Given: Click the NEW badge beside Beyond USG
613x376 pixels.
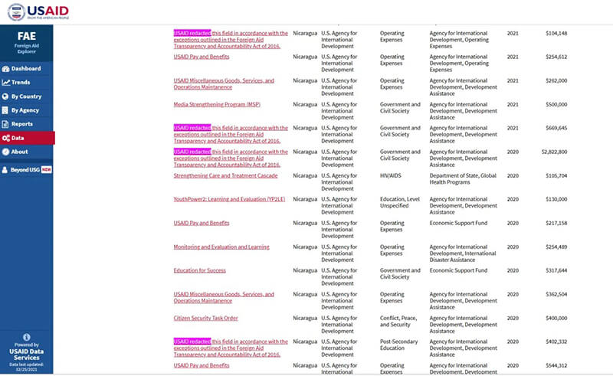Looking at the screenshot, I should (46, 169).
